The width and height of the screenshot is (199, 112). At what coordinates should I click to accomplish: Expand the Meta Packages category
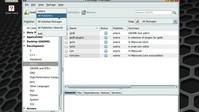pyautogui.click(x=24, y=32)
